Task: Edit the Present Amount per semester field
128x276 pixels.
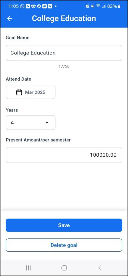Action: (64, 155)
